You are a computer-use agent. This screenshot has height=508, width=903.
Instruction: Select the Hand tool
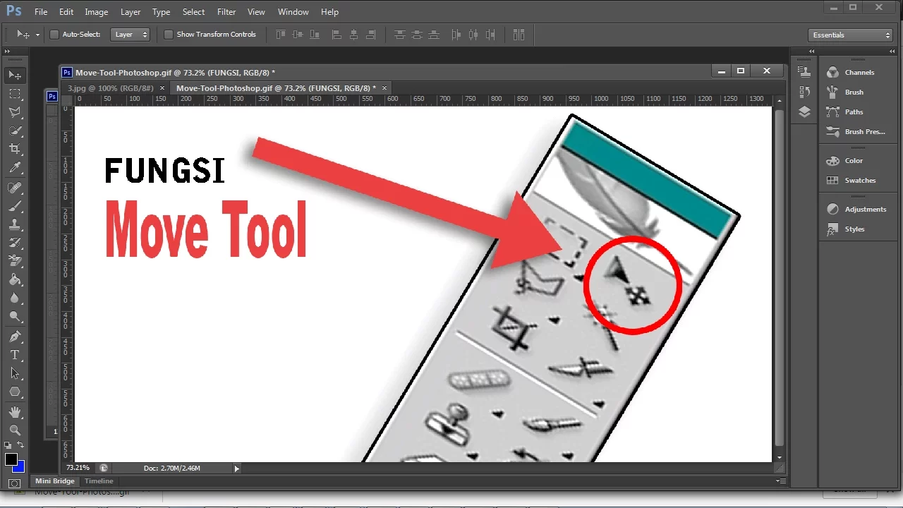15,411
